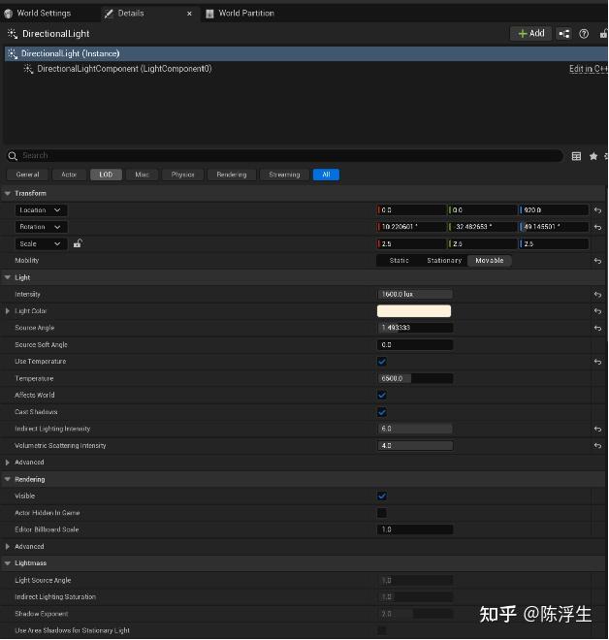Image resolution: width=609 pixels, height=640 pixels.
Task: Set Mobility to Movable
Action: pos(490,261)
